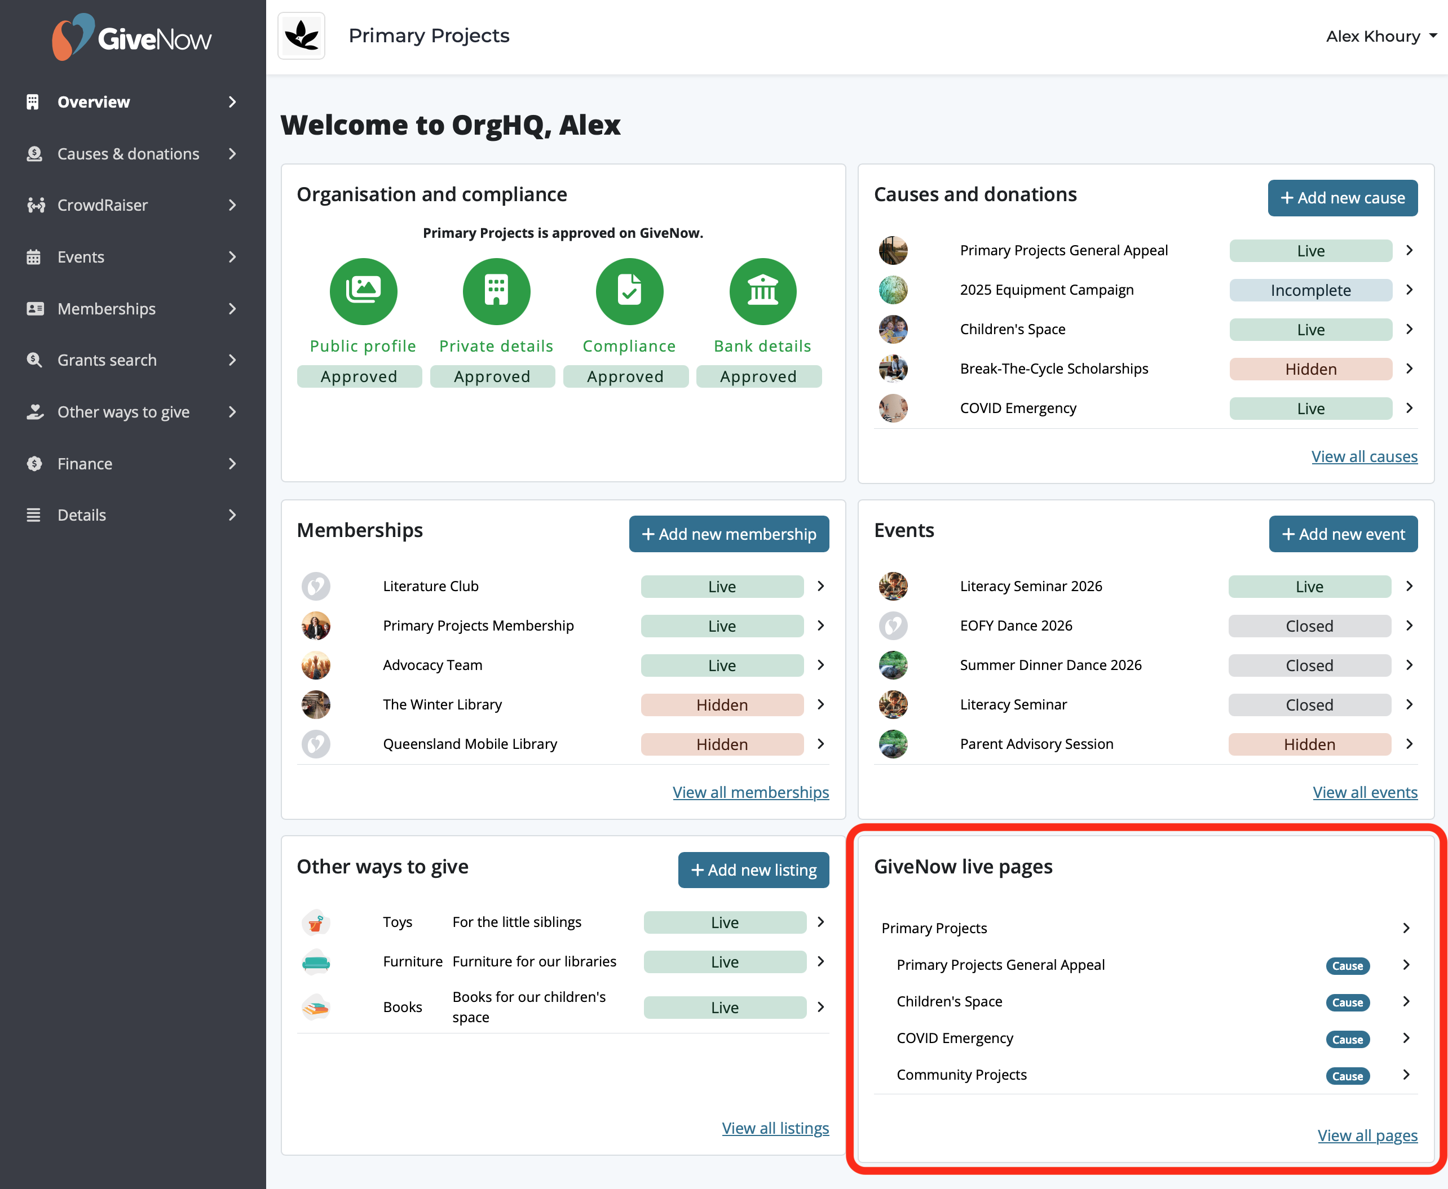Click the Overview building icon in sidebar
Viewport: 1448px width, 1189px height.
tap(32, 102)
